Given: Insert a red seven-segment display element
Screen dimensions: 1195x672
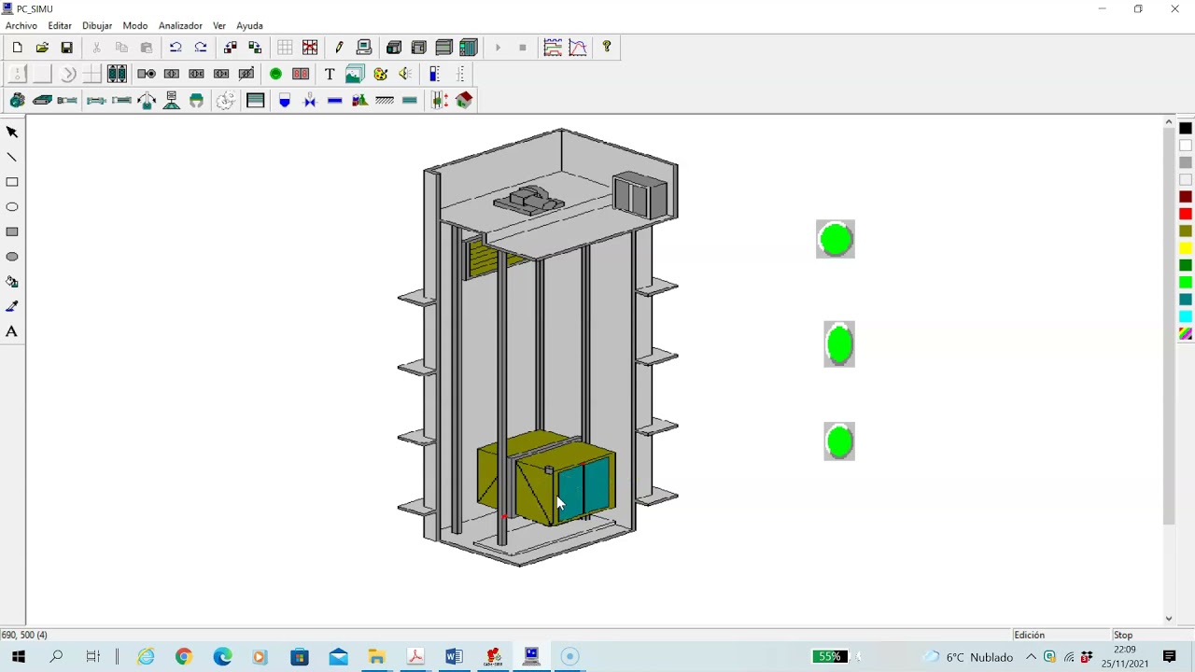Looking at the screenshot, I should pyautogui.click(x=301, y=74).
